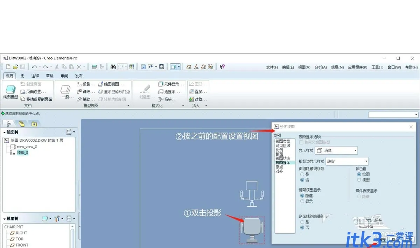
Task: Open the 分析(A) menu
Action: pyautogui.click(x=321, y=68)
